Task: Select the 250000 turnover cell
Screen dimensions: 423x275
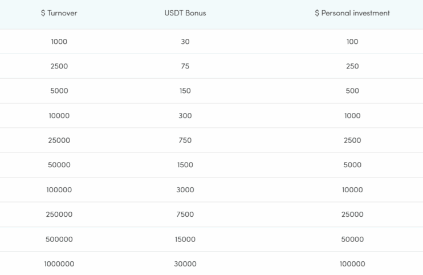Action: tap(59, 215)
